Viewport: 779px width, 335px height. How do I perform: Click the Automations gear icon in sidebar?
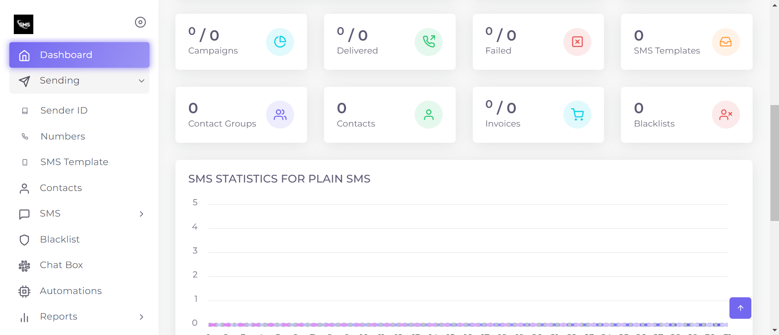click(24, 292)
